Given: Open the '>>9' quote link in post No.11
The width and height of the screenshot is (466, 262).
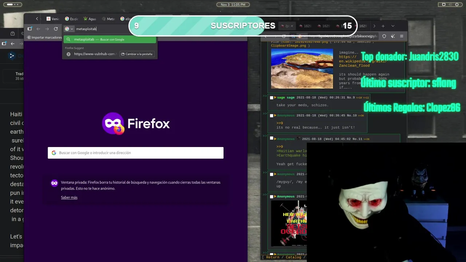Looking at the screenshot, I should point(280,147).
